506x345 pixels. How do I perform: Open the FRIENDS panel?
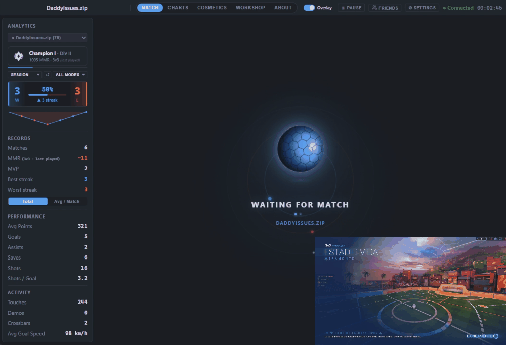click(385, 8)
